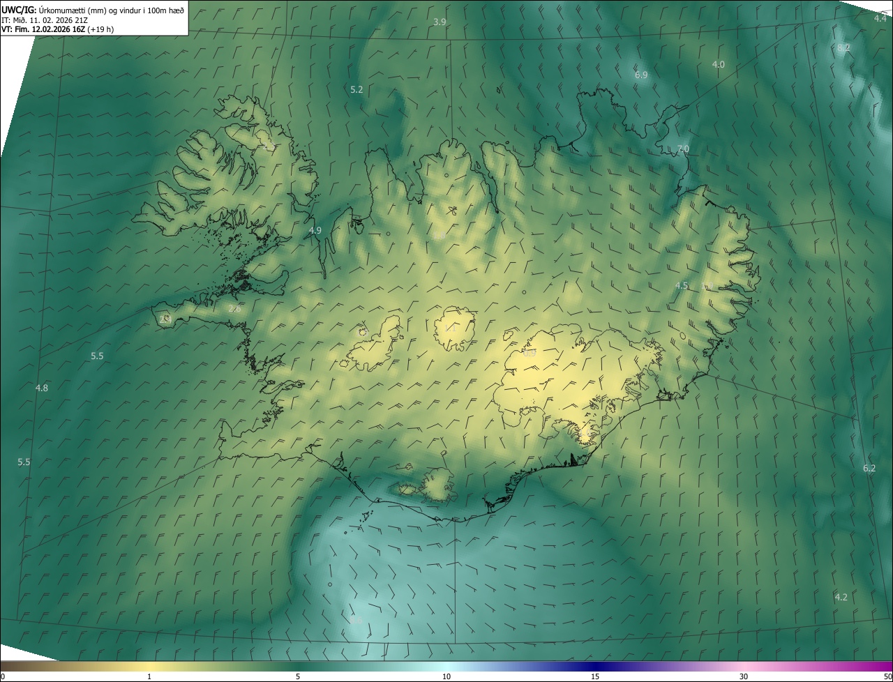This screenshot has height=682, width=893.
Task: Click the colorbar tick label 30
Action: pos(744,676)
